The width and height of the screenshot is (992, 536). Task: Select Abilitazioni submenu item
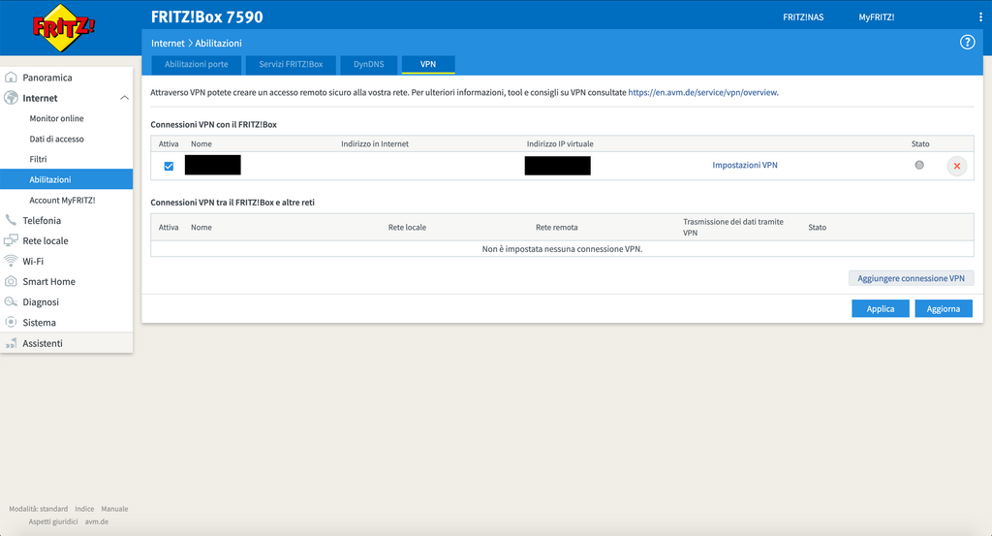[67, 179]
